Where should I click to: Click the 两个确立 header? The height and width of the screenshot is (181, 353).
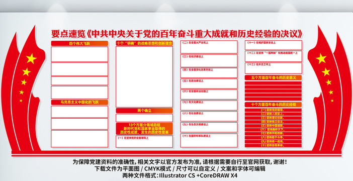[x=144, y=111]
